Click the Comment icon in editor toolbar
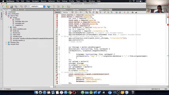169x95 pixels. click(x=133, y=12)
